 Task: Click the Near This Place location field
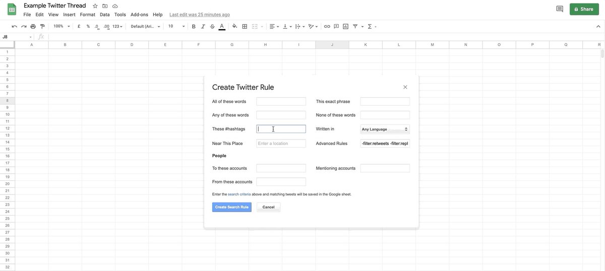point(281,143)
